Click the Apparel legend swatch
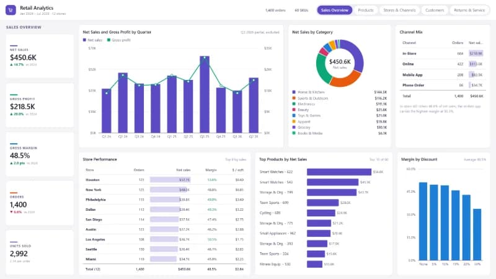Screen dimensions: 496x279 click(294, 122)
